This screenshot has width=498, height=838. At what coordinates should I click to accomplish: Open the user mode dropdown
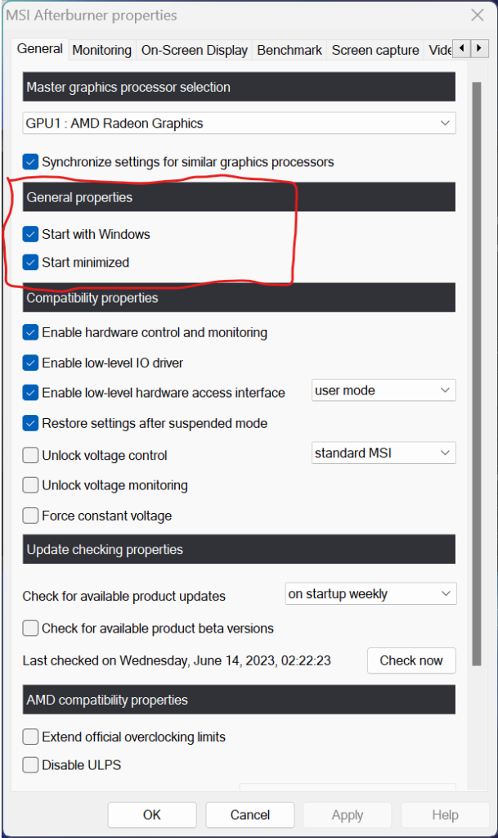pyautogui.click(x=384, y=390)
